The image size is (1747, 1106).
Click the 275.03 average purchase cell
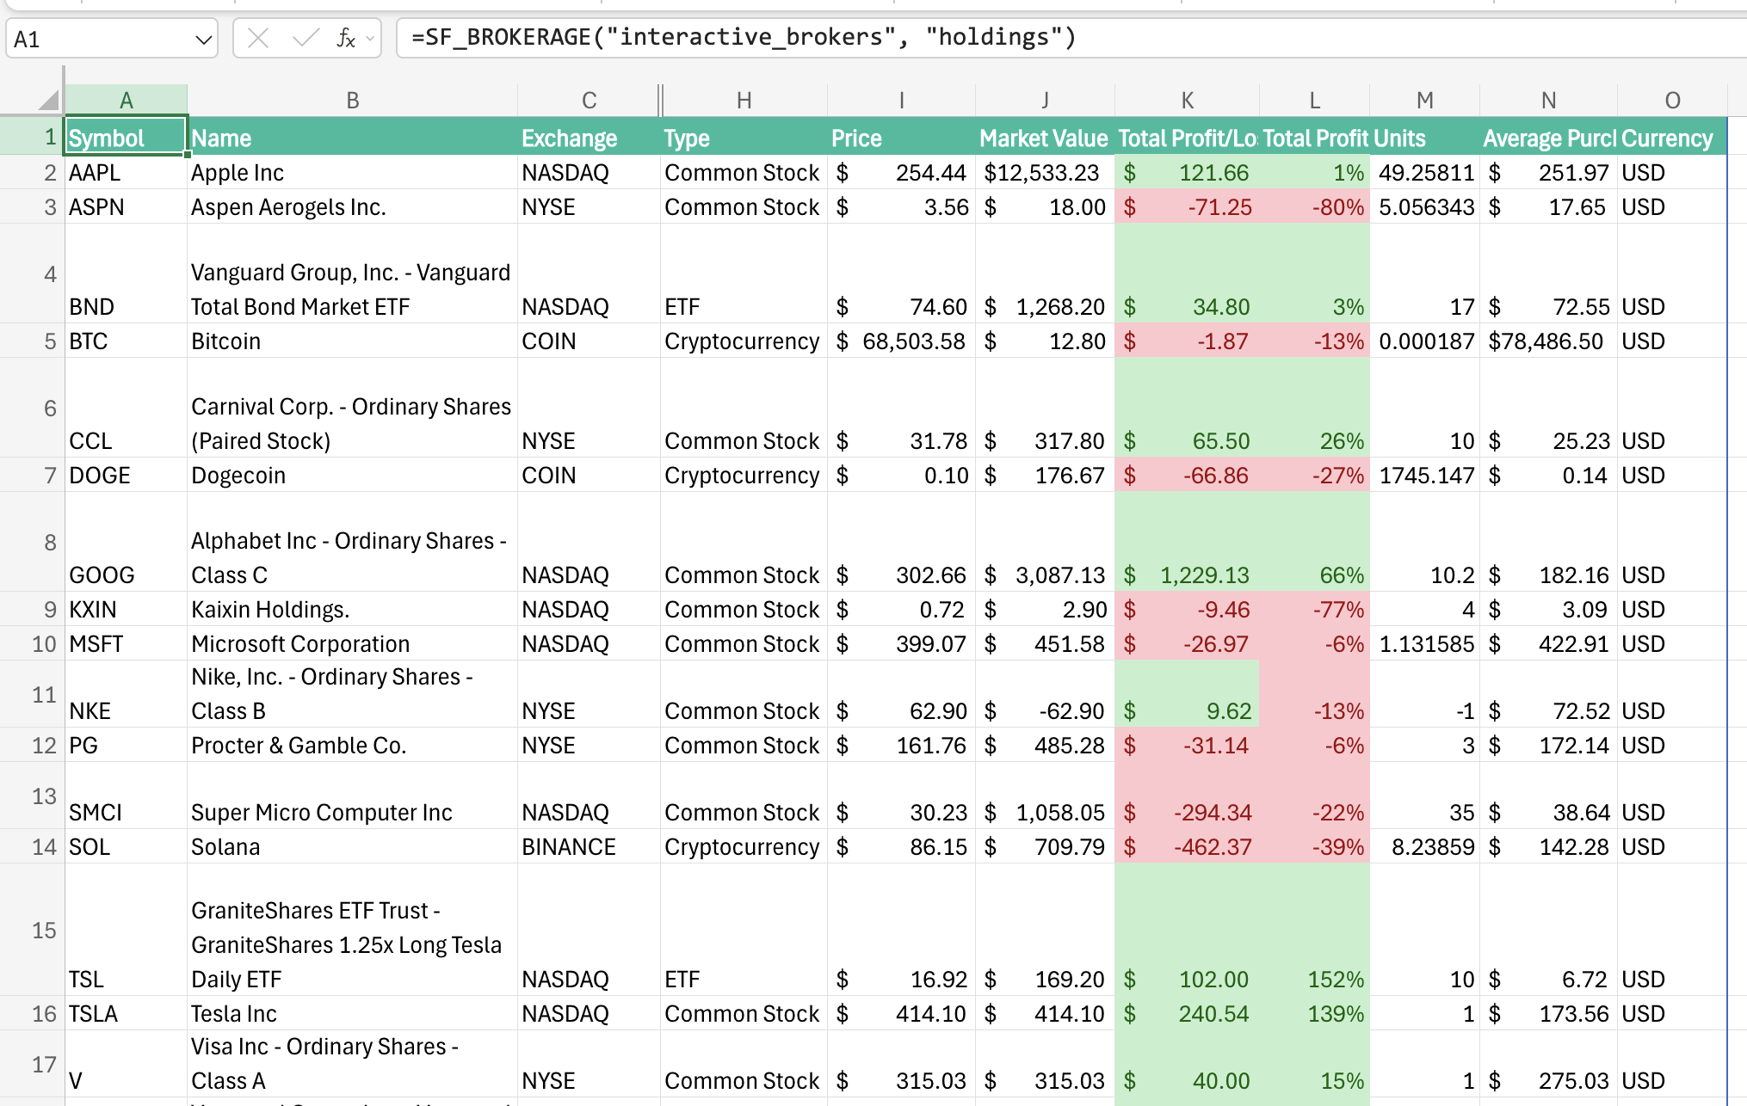click(x=1549, y=1065)
